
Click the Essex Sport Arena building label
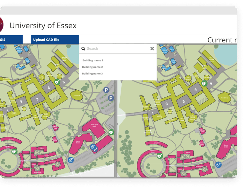click(94, 125)
